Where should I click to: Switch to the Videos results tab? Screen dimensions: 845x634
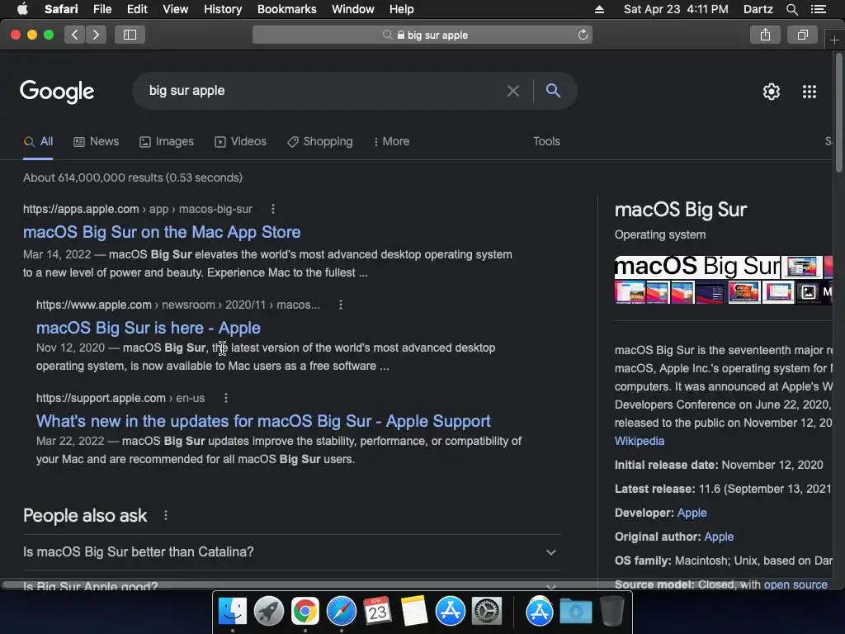[x=240, y=141]
